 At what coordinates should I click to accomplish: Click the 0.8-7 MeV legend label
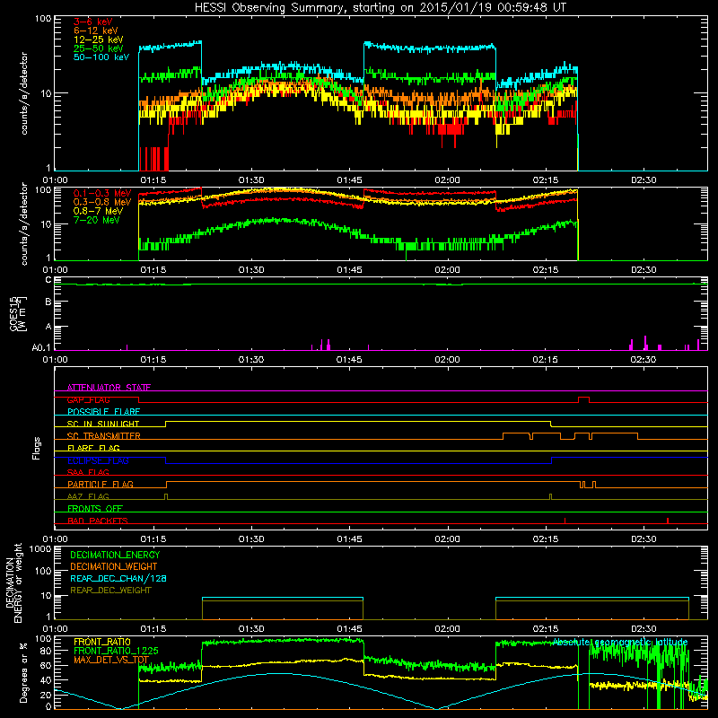tap(98, 211)
